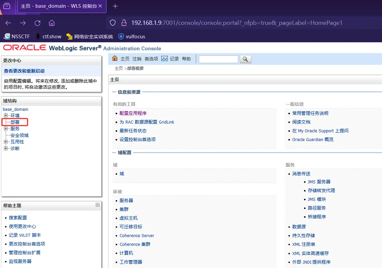The width and height of the screenshot is (382, 268).
Task: Open the 持久性存储 link
Action: coord(304,236)
